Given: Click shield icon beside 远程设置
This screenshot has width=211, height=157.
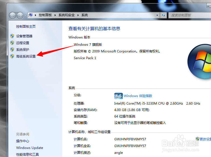Looking at the screenshot, I should coord(12,43).
